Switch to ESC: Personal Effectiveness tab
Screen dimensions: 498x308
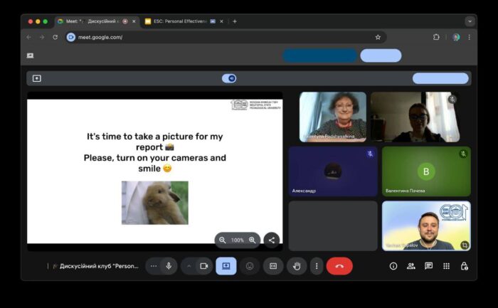(x=178, y=21)
